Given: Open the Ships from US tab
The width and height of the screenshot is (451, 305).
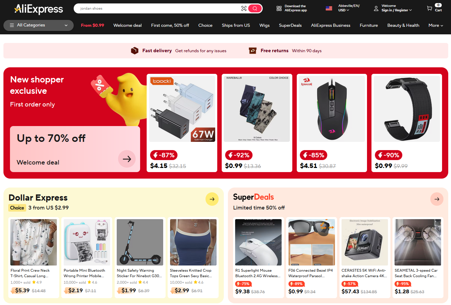Looking at the screenshot, I should [236, 25].
